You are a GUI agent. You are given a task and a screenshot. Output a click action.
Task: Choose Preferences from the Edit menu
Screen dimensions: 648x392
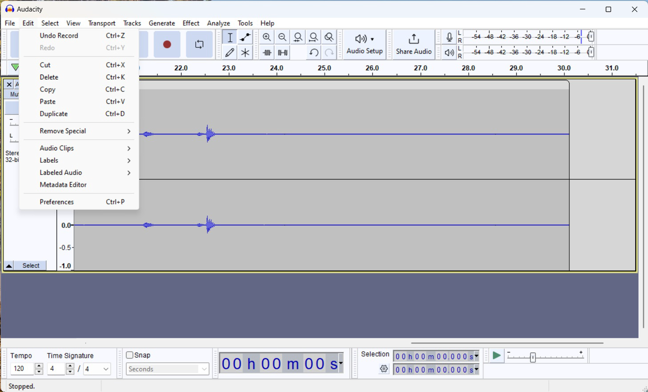pos(57,202)
